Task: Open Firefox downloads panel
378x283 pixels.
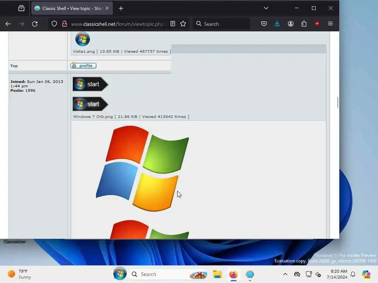Action: (277, 24)
